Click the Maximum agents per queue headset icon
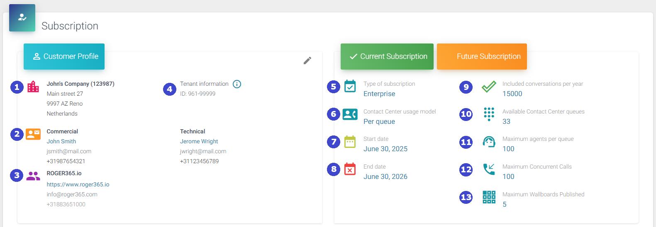The image size is (656, 227). (489, 142)
